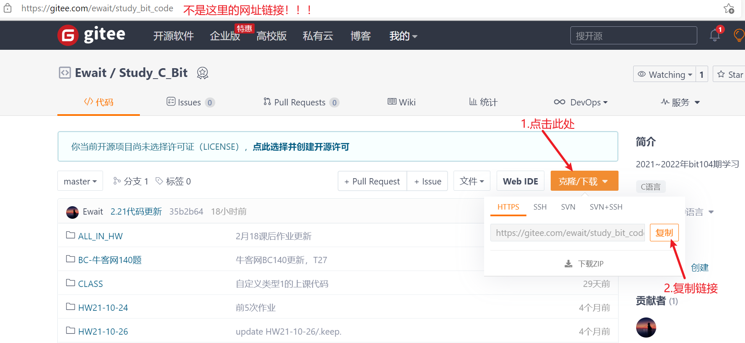Click the 下载ZIP download link
The width and height of the screenshot is (745, 343).
coord(584,264)
